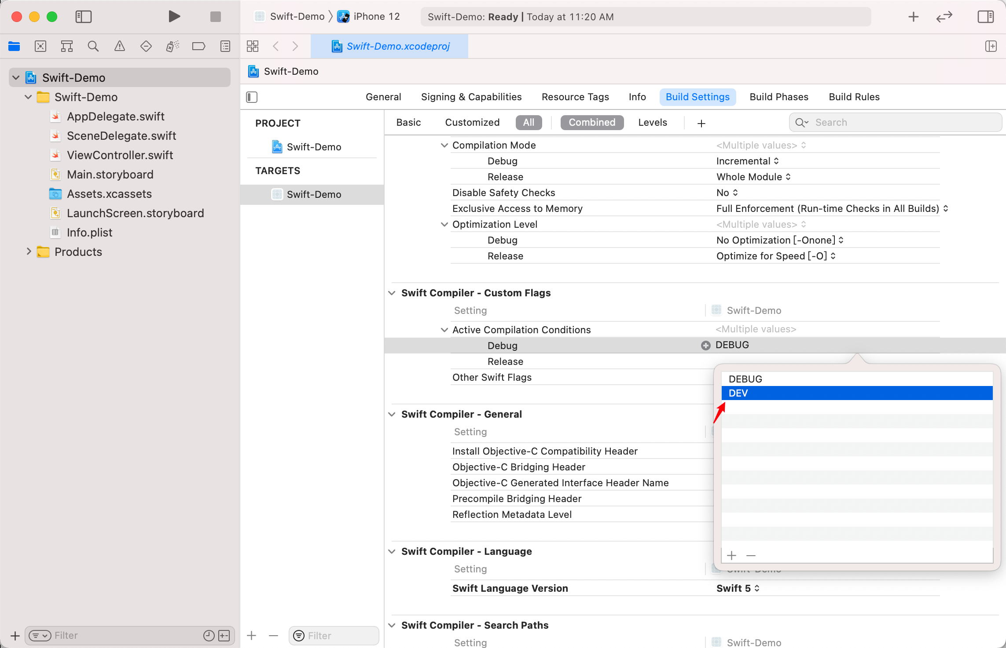Hide the project and targets list

(x=252, y=97)
